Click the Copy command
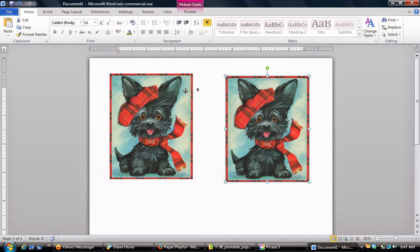The height and width of the screenshot is (252, 420). coord(24,27)
